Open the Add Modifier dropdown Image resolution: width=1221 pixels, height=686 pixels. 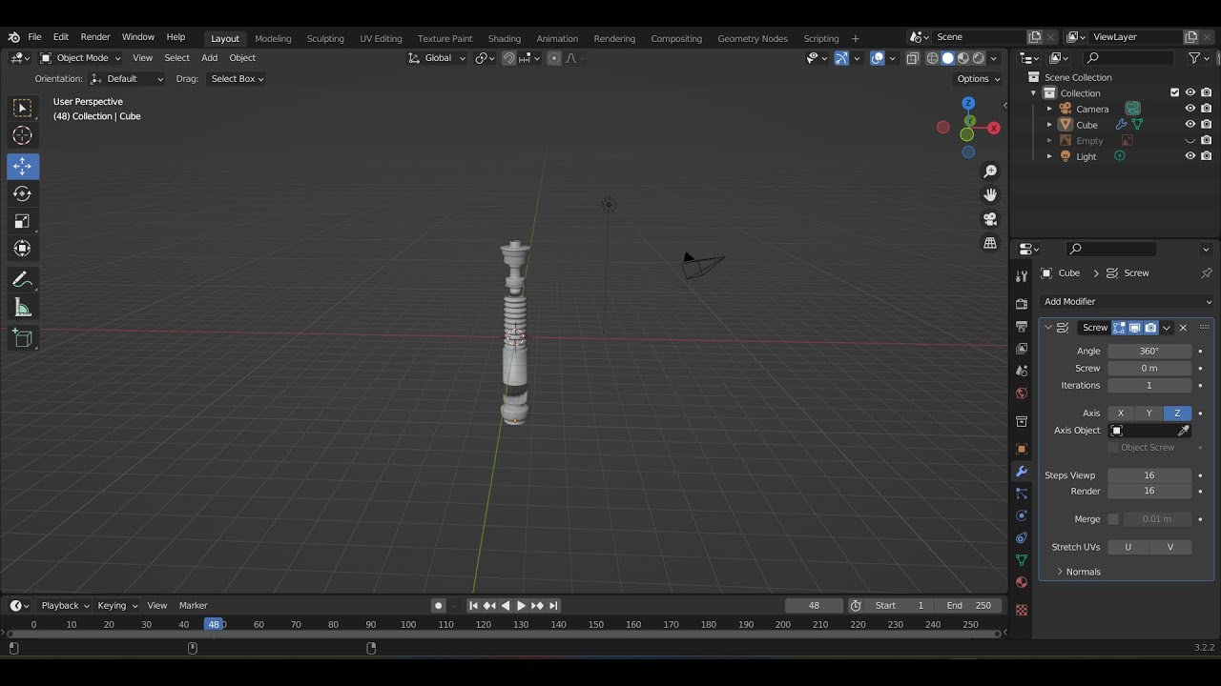tap(1128, 301)
